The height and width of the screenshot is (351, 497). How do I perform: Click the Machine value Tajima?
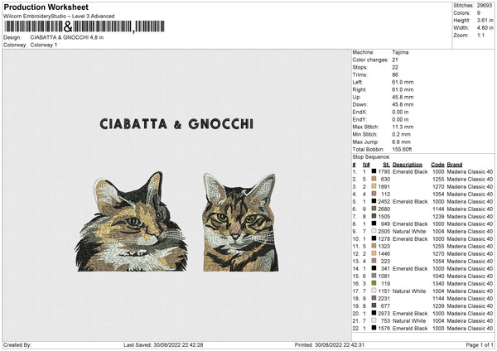[400, 52]
